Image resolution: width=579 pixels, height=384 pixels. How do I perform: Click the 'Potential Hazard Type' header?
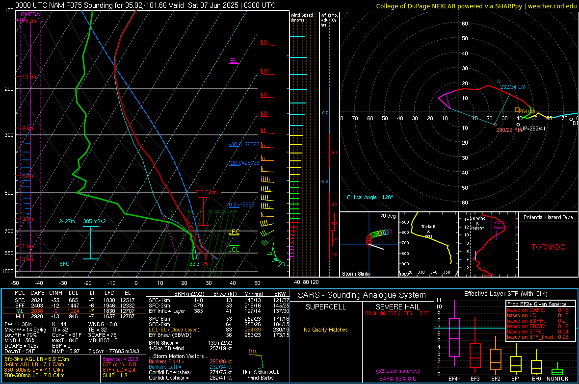548,217
